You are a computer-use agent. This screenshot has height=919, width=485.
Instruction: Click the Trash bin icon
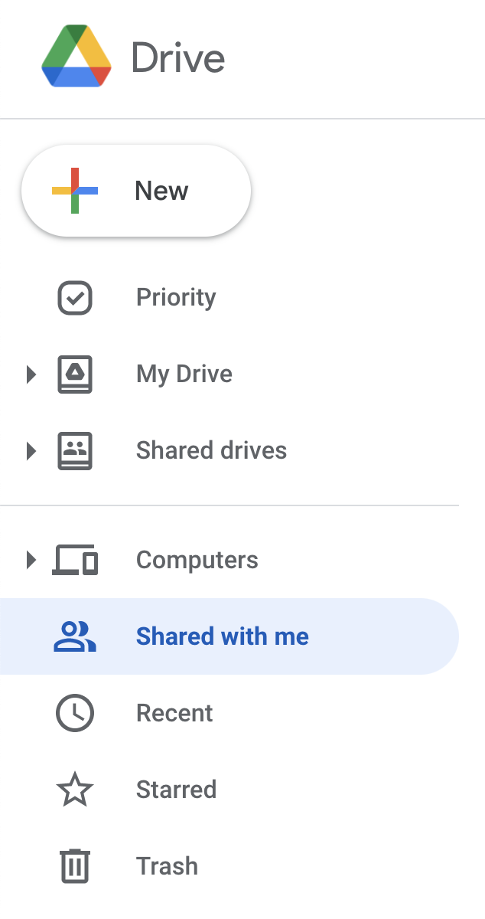point(75,866)
